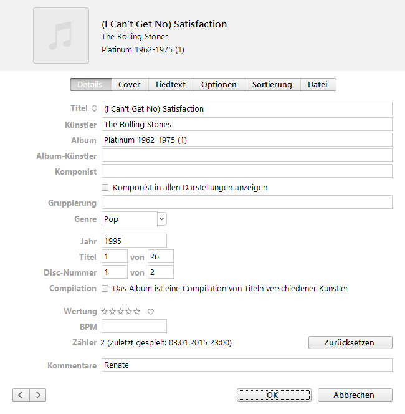This screenshot has height=414, width=405.
Task: Click the Jahr field showing 1995
Action: pos(135,241)
